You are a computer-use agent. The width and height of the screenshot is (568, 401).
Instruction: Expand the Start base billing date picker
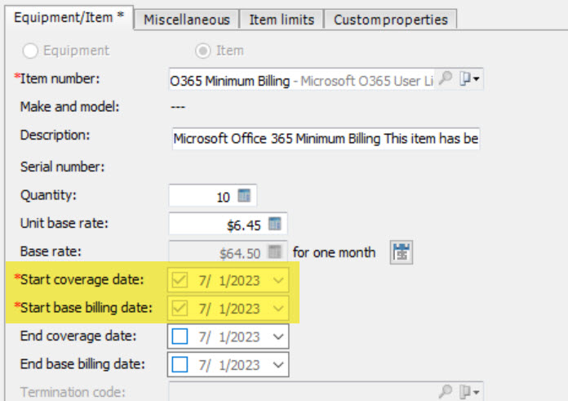tap(278, 309)
